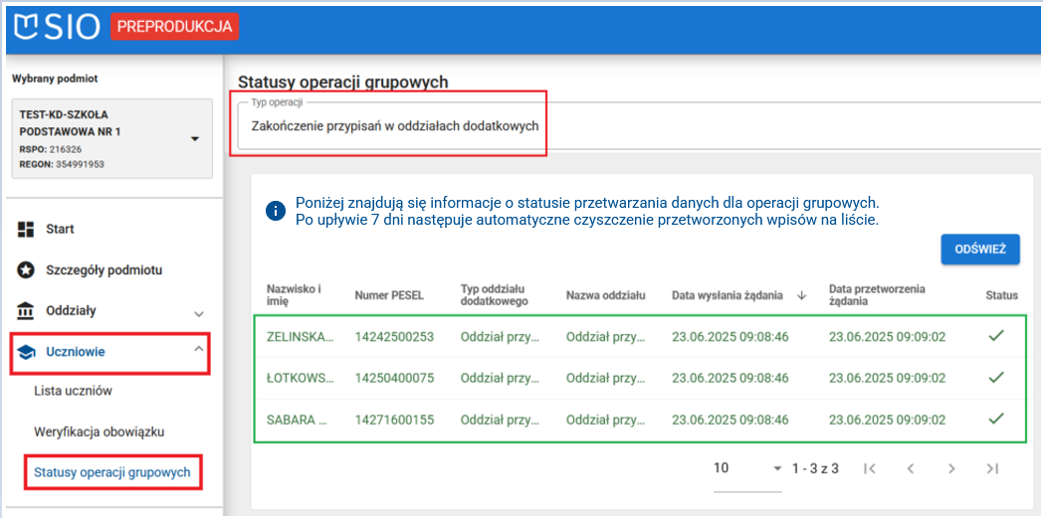Open Weryfikacja obowiązku menu item
Image resolution: width=1043 pixels, height=518 pixels.
tap(99, 432)
